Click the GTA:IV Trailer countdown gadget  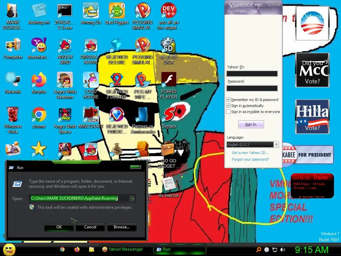pyautogui.click(x=312, y=186)
